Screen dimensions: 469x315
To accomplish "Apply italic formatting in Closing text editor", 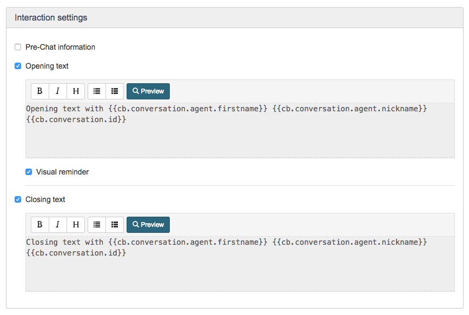I will [x=57, y=224].
